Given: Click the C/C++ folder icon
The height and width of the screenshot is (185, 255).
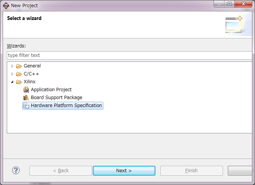Looking at the screenshot, I should tap(19, 74).
